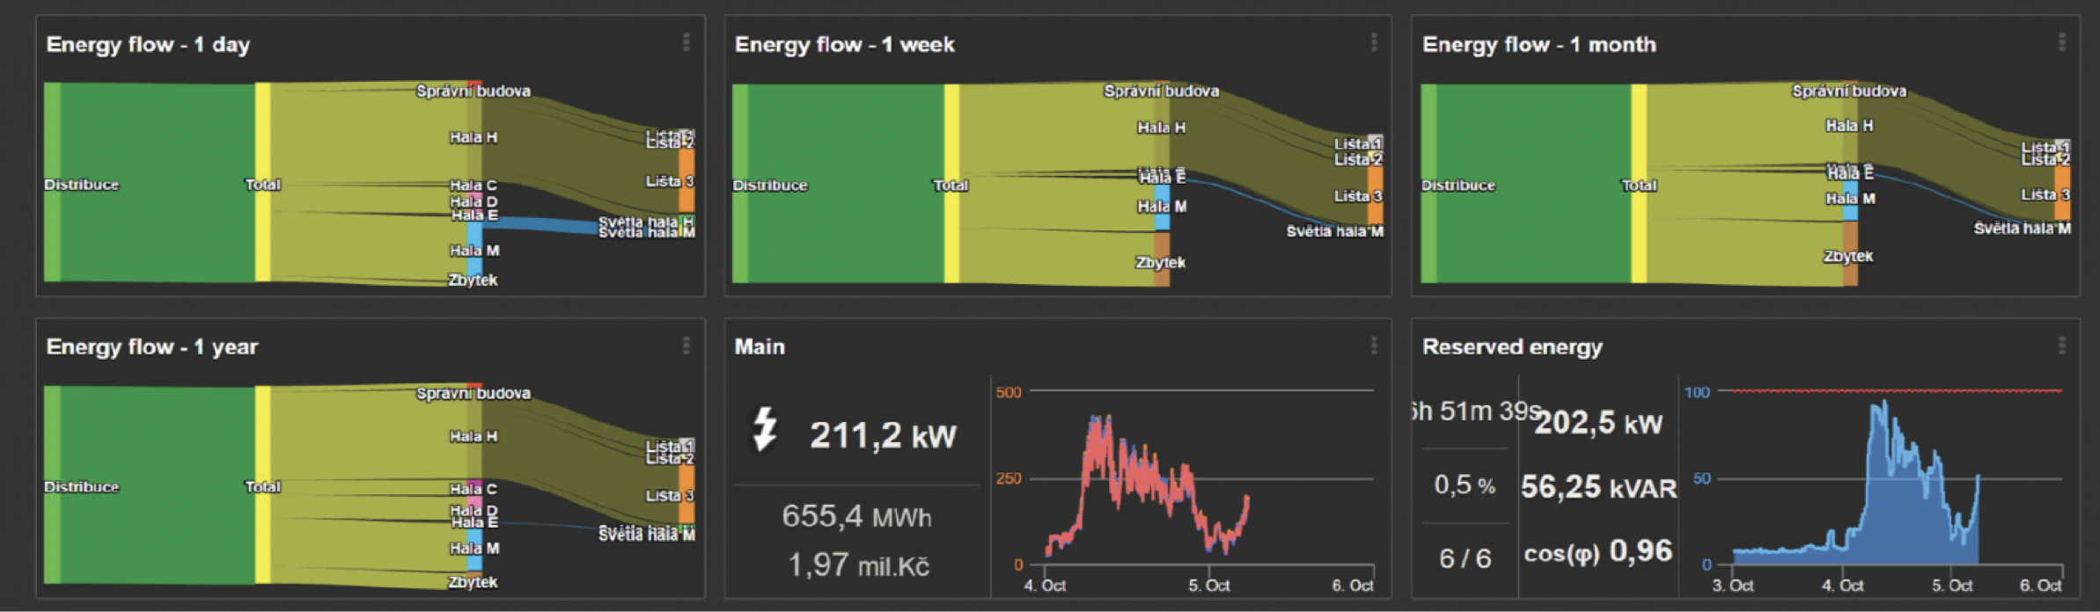Open the Energy flow 1 year panel menu
The height and width of the screenshot is (612, 2100).
[686, 346]
